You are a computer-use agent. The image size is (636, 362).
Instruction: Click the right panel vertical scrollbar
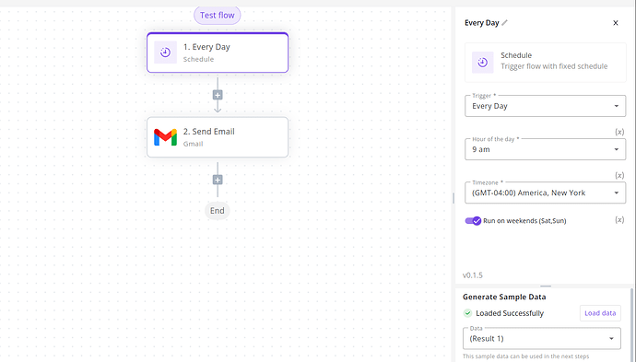(x=631, y=324)
